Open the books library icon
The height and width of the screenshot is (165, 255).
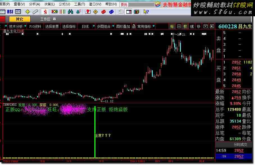click(x=136, y=12)
